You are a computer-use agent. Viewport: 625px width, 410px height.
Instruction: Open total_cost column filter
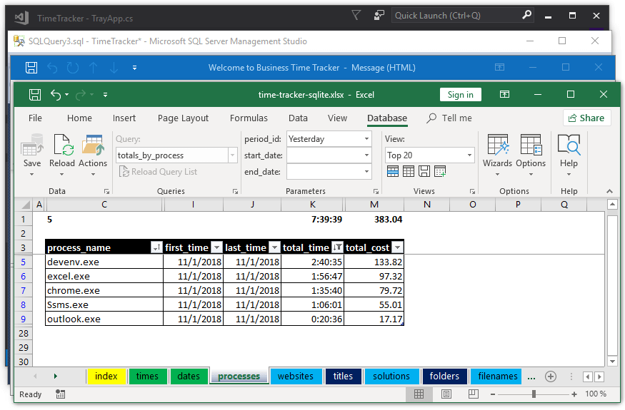click(x=397, y=247)
